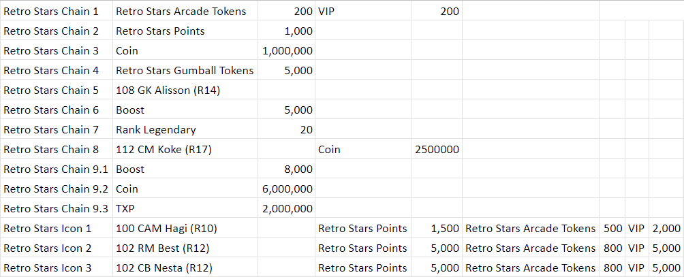
Task: Click the 6,000,000 value cell
Action: (x=286, y=189)
